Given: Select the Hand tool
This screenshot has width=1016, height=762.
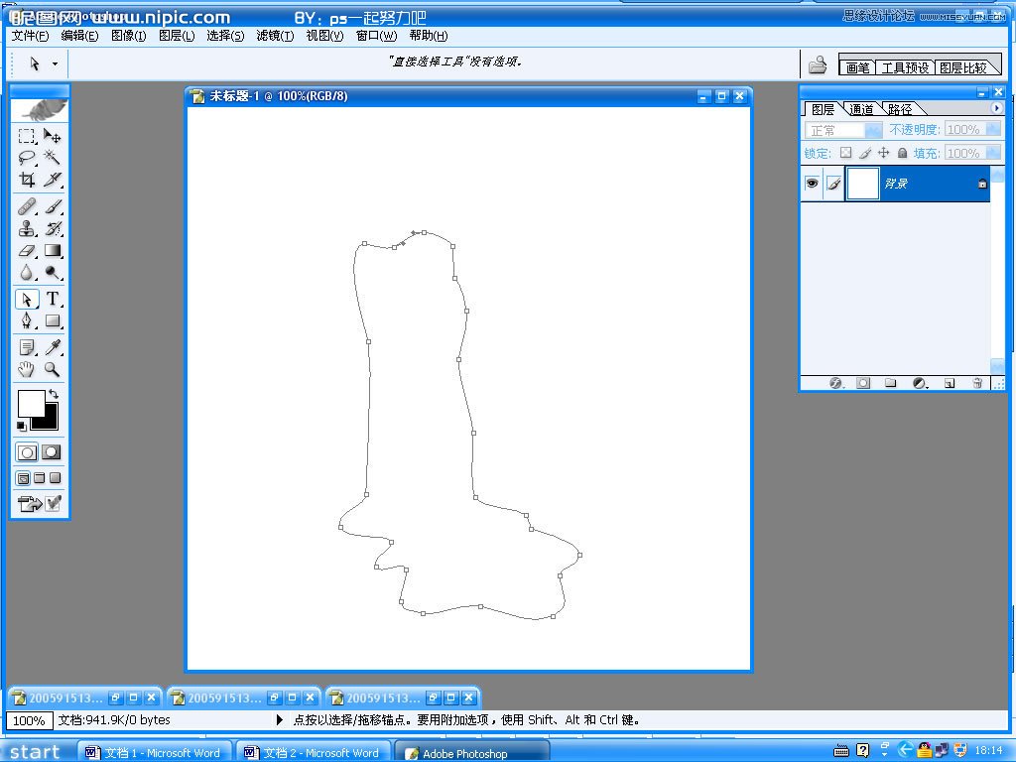Looking at the screenshot, I should tap(27, 369).
